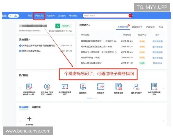Switch to 待签收文书 tab

tap(137, 27)
